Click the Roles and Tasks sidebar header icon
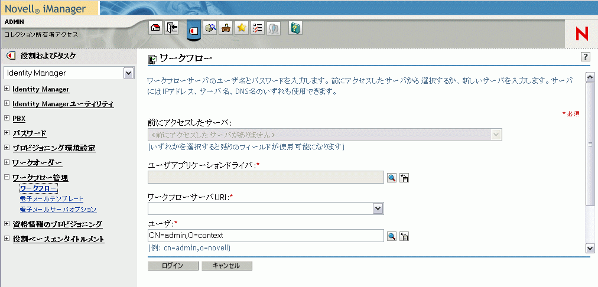This screenshot has height=287, width=598. tap(11, 56)
